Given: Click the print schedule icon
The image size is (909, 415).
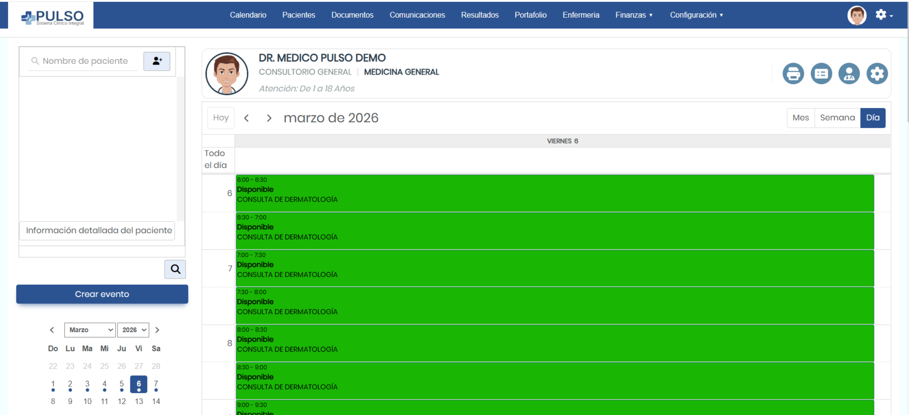Looking at the screenshot, I should (793, 73).
